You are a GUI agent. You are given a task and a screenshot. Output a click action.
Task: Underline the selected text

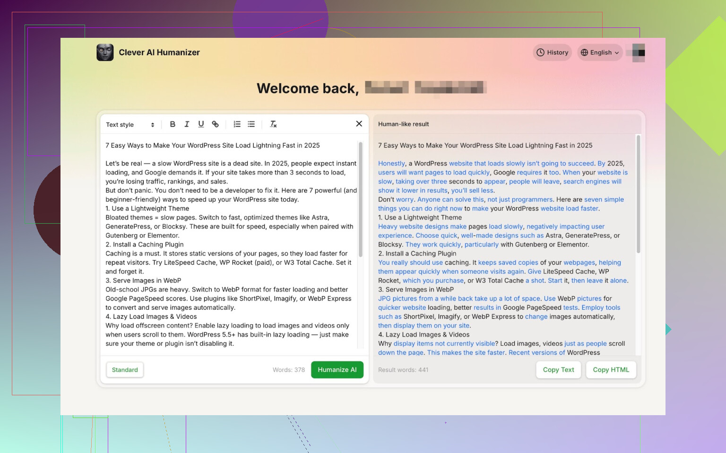201,124
